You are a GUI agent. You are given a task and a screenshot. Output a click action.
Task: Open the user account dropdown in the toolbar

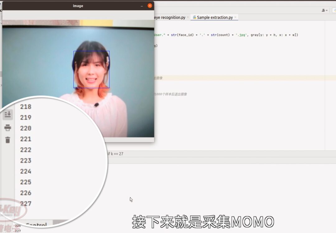point(324,10)
